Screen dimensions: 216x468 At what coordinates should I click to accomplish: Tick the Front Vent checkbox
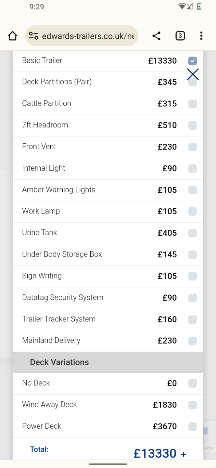pos(193,147)
